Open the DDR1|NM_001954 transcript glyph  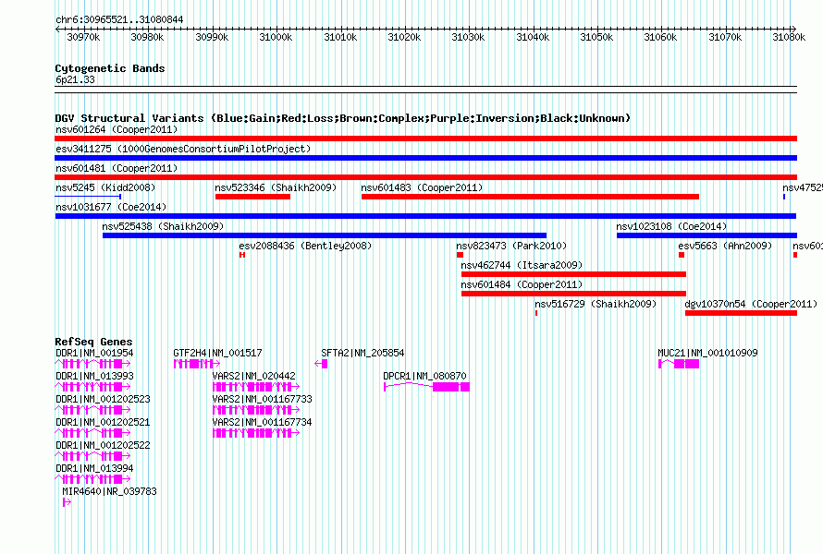(92, 364)
